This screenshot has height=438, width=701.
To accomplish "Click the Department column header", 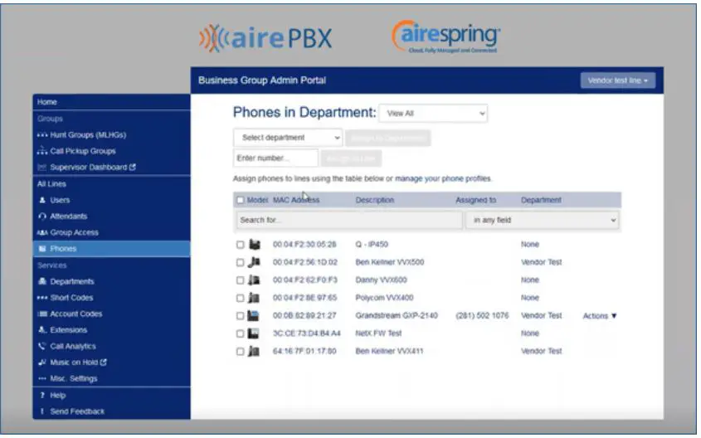I will coord(541,200).
